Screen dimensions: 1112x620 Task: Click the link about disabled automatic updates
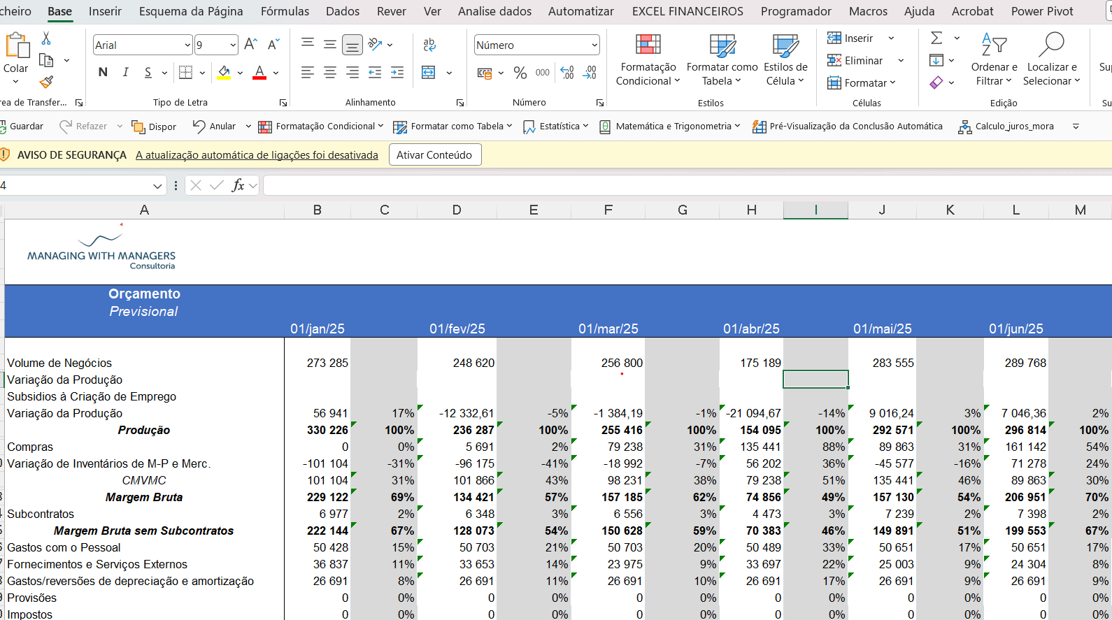[x=257, y=155]
